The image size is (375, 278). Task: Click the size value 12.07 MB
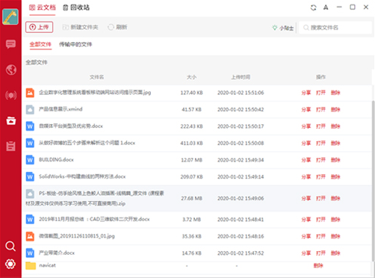coord(191,160)
